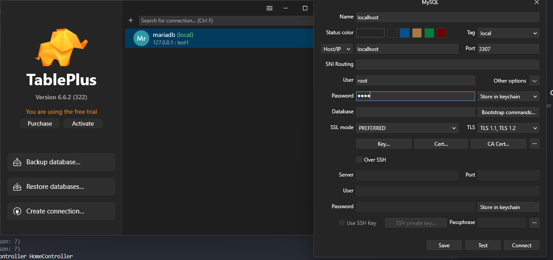Choose the blue status color swatch
Viewport: 553px width, 260px height.
click(405, 33)
